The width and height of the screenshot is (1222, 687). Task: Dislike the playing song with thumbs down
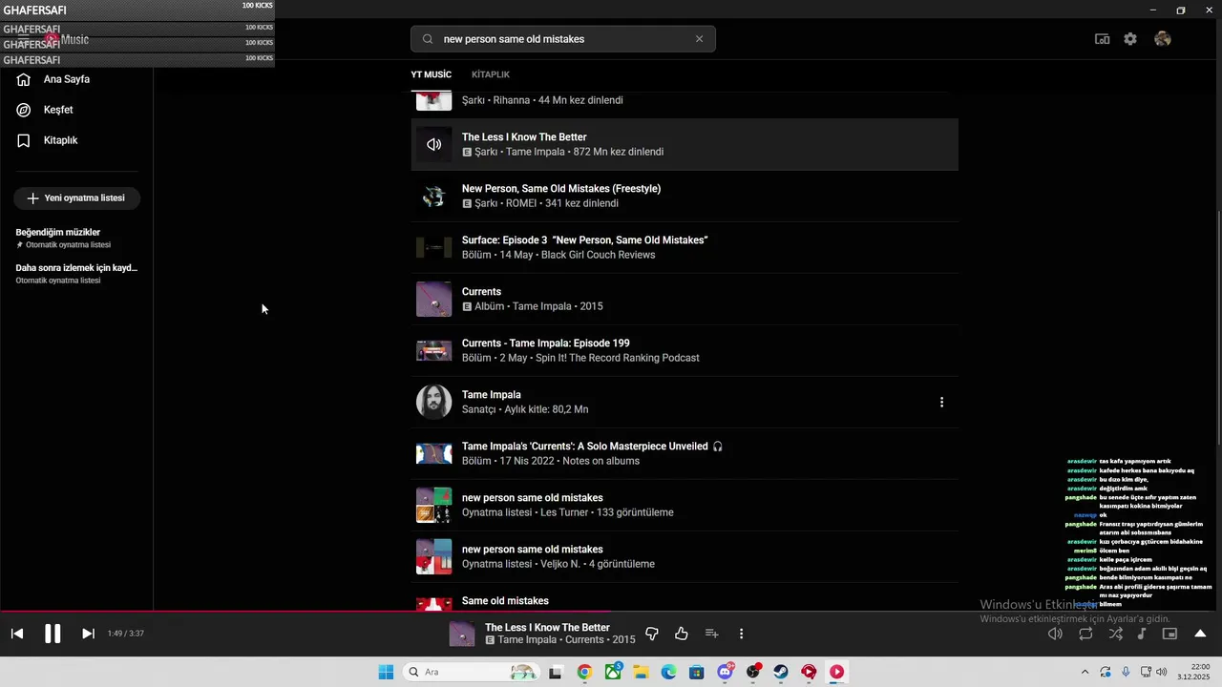(652, 634)
